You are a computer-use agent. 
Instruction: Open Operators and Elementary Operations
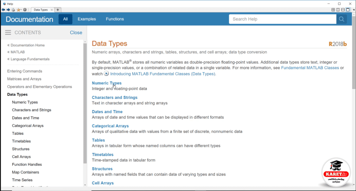(x=40, y=87)
